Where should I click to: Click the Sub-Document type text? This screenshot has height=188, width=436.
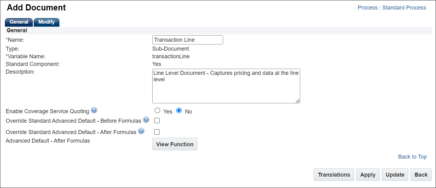(171, 48)
